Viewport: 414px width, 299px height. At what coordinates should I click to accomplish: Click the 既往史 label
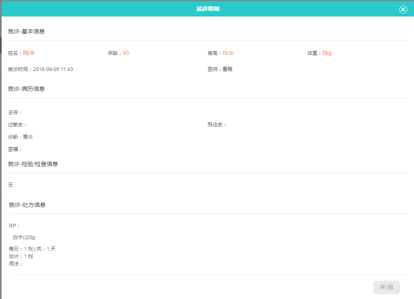tap(217, 125)
